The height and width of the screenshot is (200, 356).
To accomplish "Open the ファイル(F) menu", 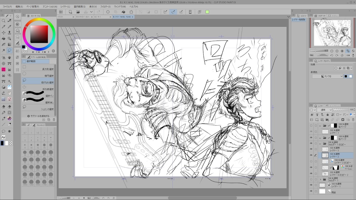I will pos(7,6).
